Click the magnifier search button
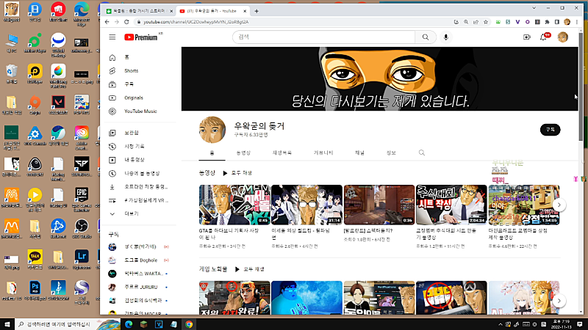Screen dimensions: 588x330 [x=425, y=37]
